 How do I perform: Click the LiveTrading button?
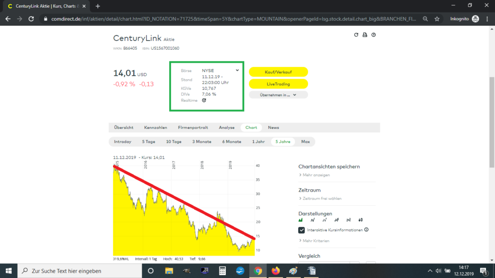pyautogui.click(x=278, y=84)
